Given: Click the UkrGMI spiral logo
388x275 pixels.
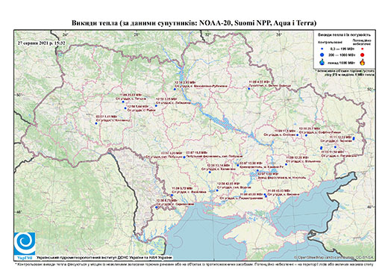Looking at the screenshot, I should (x=25, y=244).
